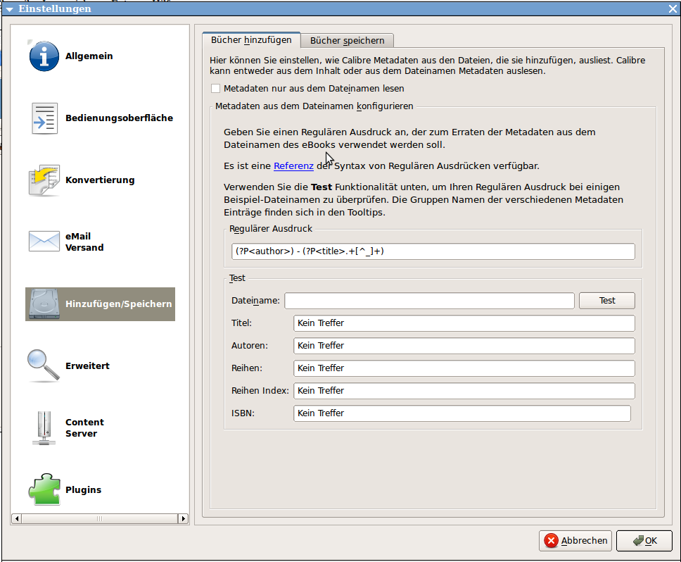Select the Content Server icon

[x=44, y=428]
